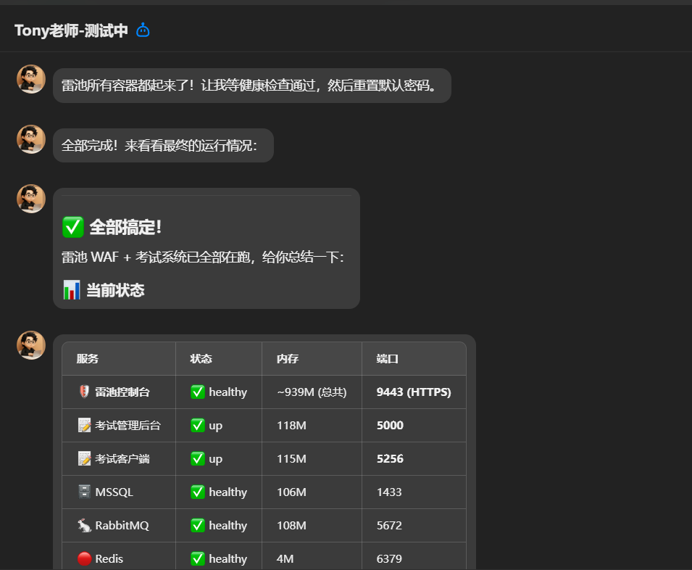Viewport: 692px width, 570px height.
Task: Click the healthy text in the Redis row
Action: point(228,558)
